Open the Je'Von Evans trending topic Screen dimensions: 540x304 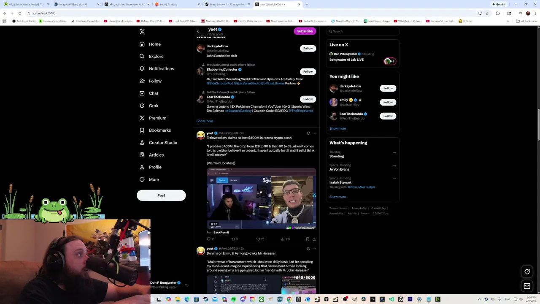pyautogui.click(x=339, y=169)
